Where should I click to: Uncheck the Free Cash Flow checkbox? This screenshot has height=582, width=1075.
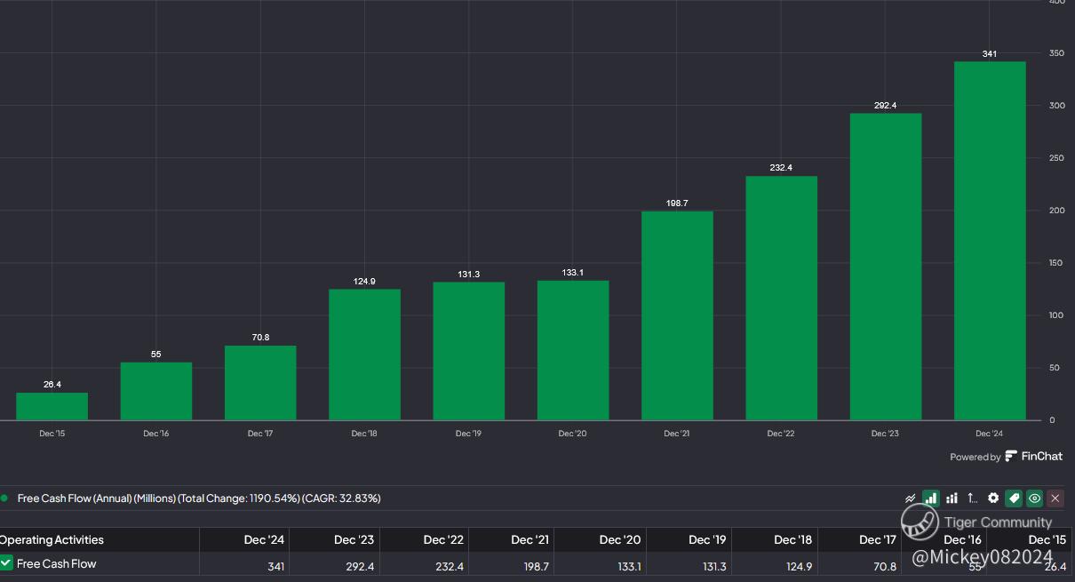(x=6, y=562)
